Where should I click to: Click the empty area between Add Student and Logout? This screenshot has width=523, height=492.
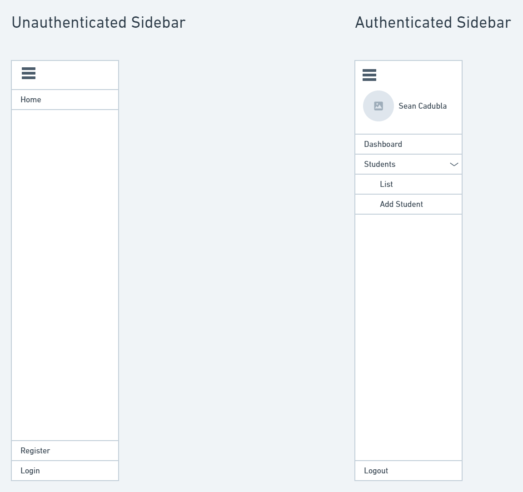click(x=408, y=336)
